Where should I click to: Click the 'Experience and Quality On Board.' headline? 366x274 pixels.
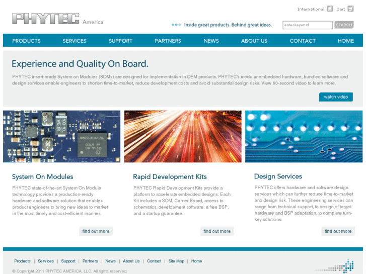(x=80, y=64)
